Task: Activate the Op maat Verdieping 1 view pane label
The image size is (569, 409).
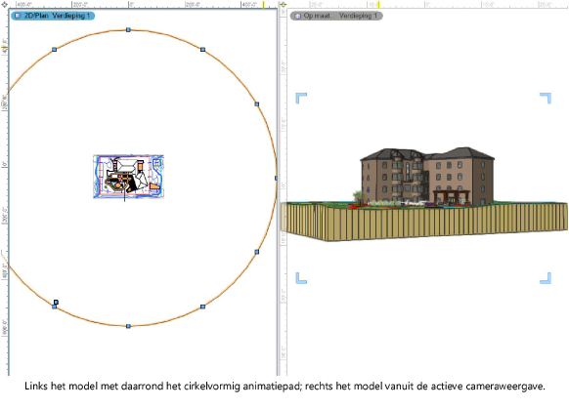Action: coord(336,16)
